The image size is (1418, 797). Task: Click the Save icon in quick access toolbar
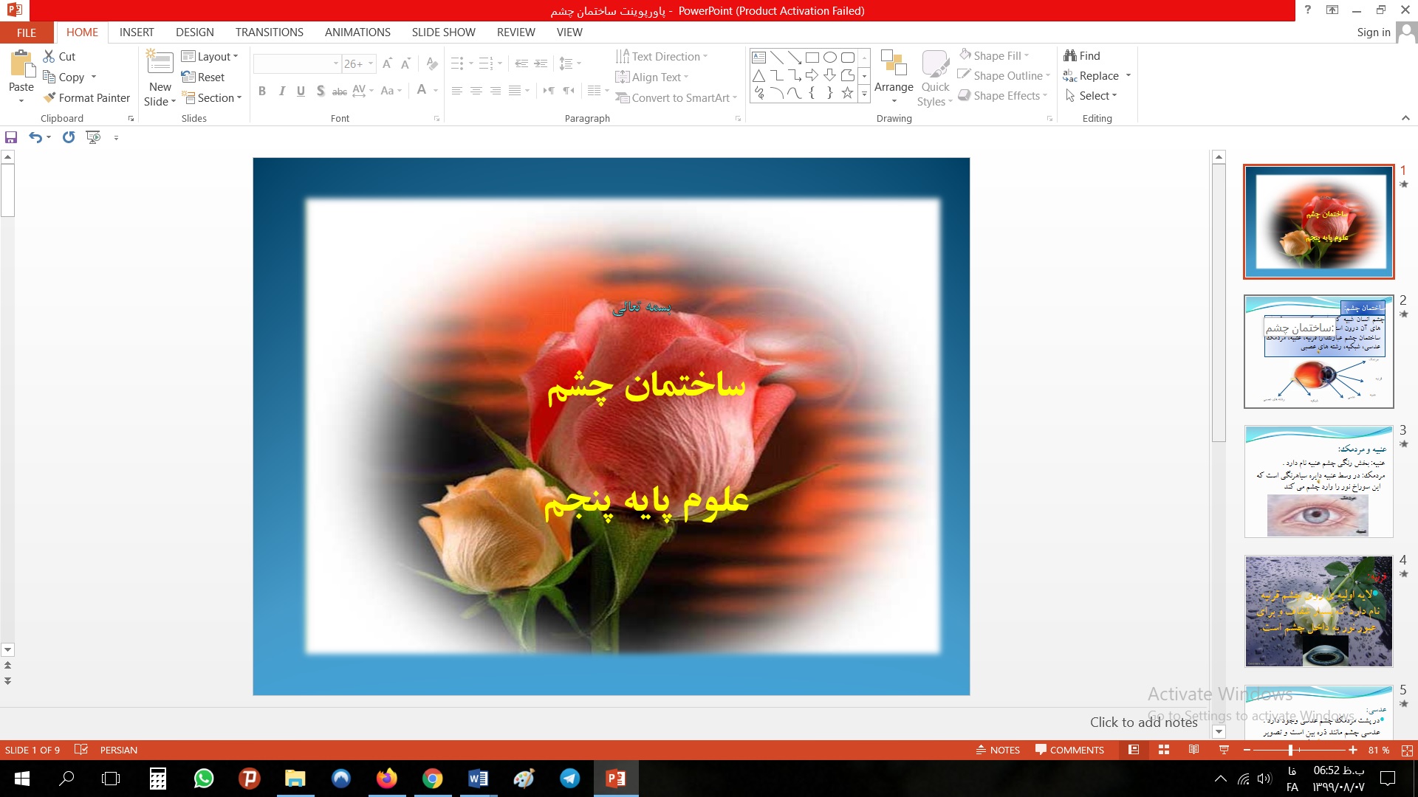pyautogui.click(x=11, y=137)
